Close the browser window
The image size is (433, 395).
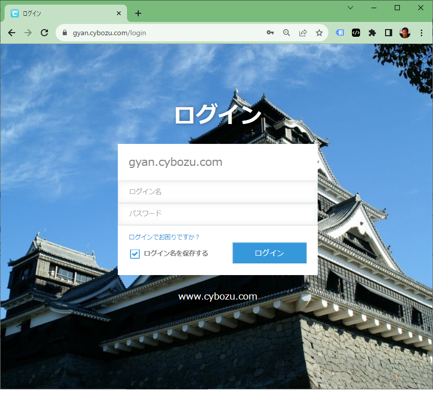tap(421, 8)
